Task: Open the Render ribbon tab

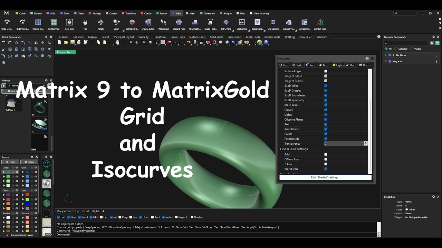Action: [162, 13]
